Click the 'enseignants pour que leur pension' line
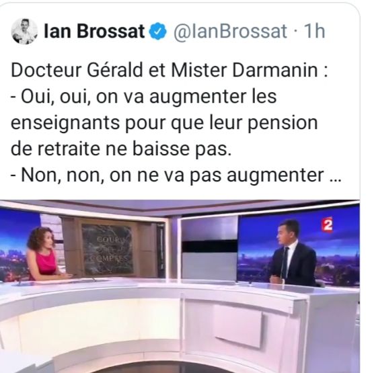The image size is (368, 373). [x=164, y=123]
